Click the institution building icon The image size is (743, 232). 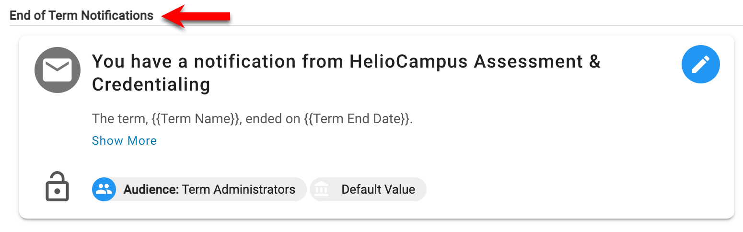[322, 189]
